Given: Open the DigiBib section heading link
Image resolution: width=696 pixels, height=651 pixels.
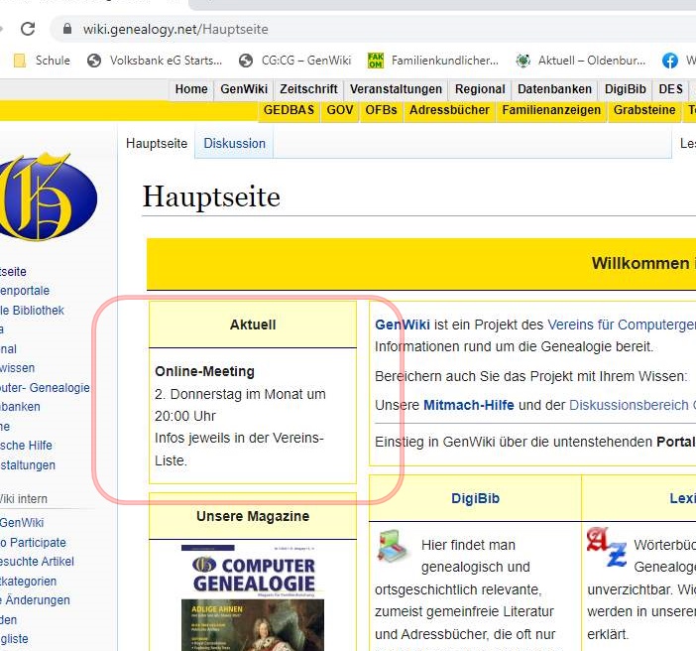Looking at the screenshot, I should click(475, 498).
